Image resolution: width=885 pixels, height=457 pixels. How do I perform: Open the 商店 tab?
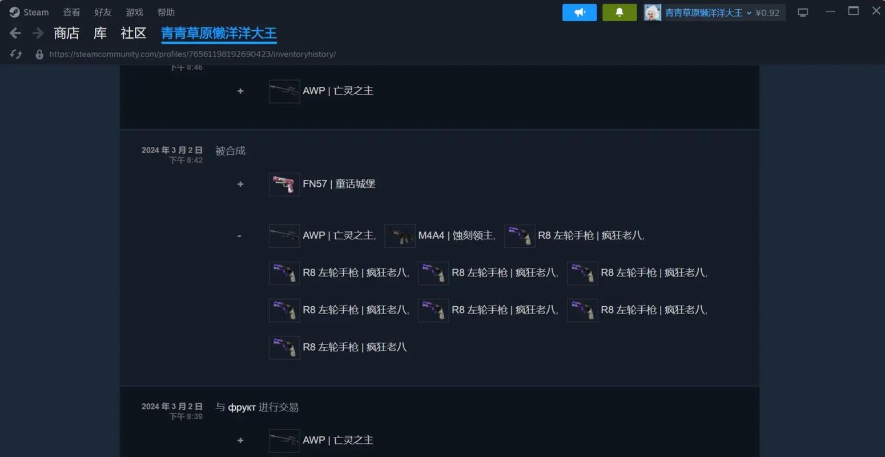point(66,33)
